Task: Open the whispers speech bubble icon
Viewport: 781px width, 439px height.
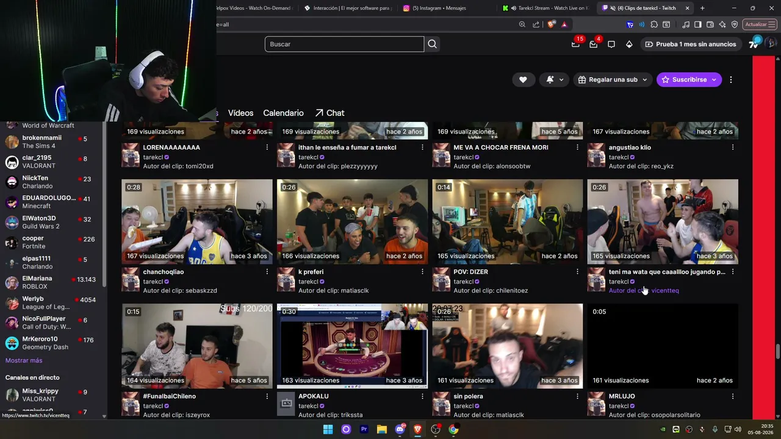Action: click(x=611, y=44)
